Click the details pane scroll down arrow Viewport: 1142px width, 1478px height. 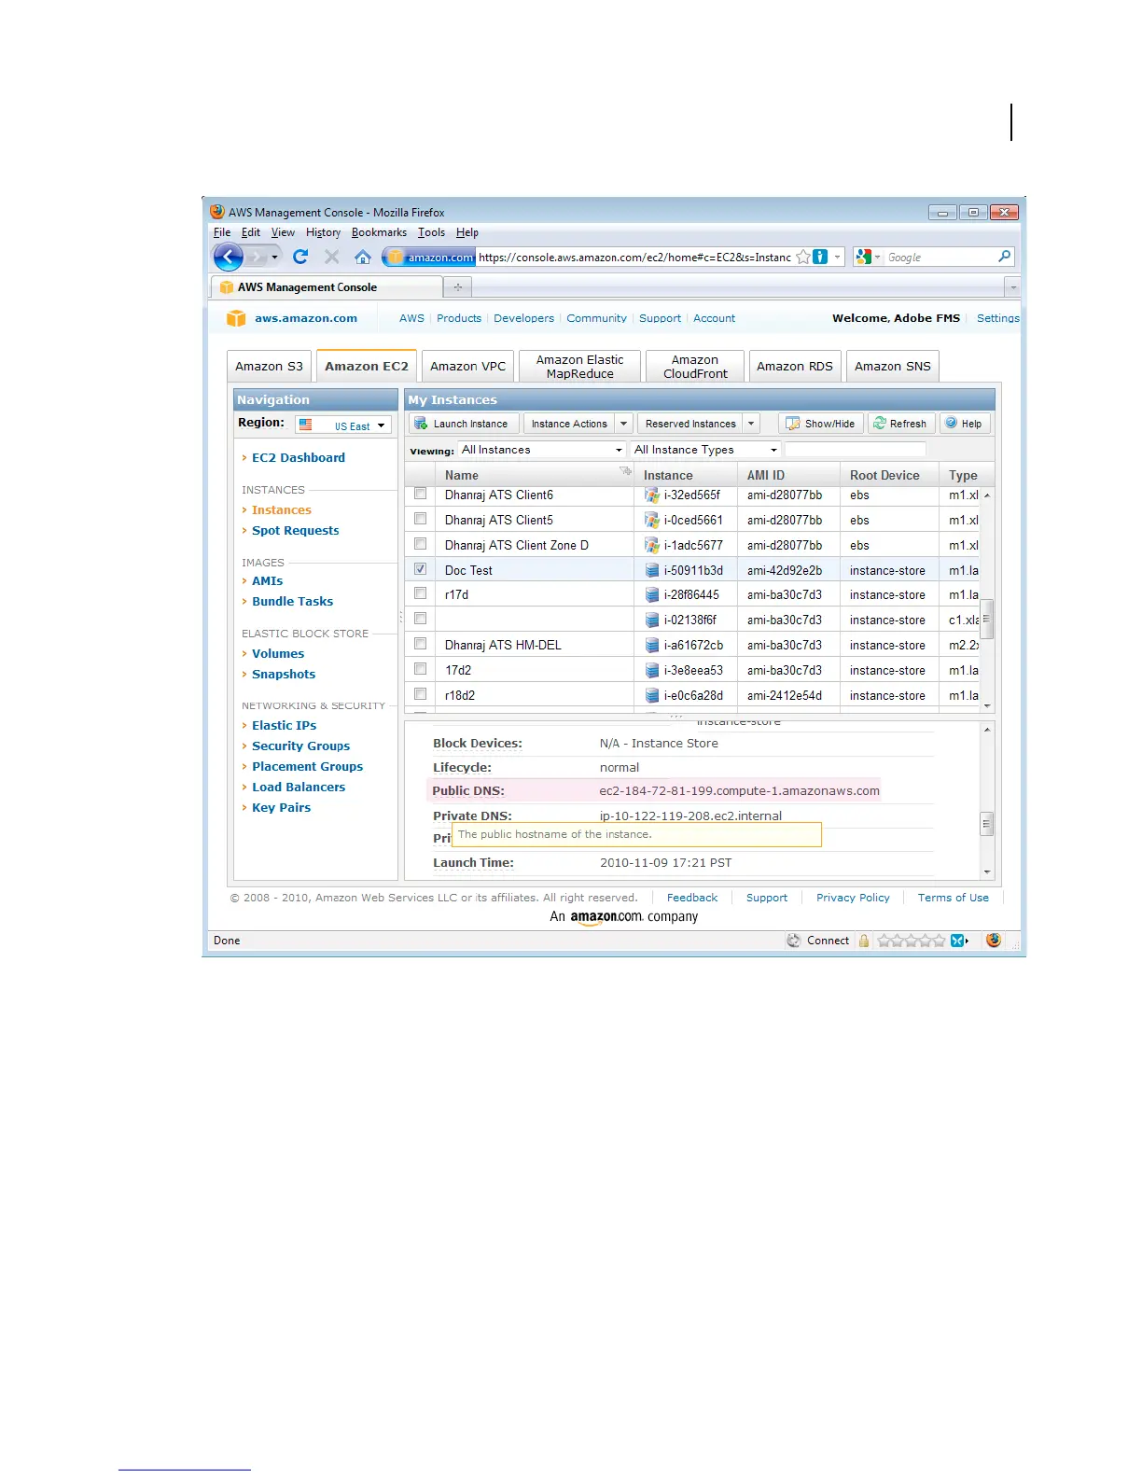pyautogui.click(x=987, y=871)
